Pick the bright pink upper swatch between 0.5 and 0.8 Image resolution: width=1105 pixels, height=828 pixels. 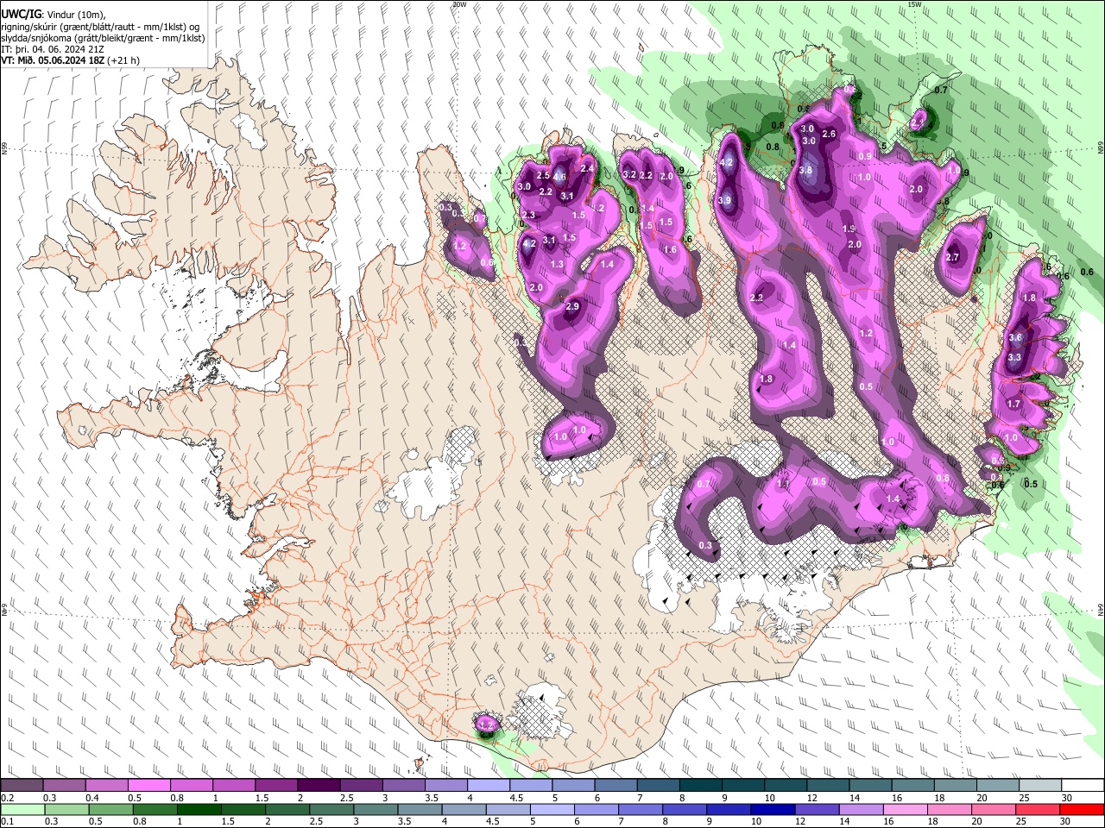tap(148, 786)
